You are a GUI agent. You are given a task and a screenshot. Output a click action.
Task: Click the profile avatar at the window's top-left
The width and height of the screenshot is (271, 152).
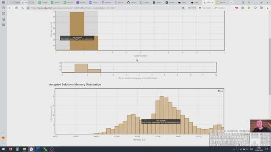click(x=3, y=3)
